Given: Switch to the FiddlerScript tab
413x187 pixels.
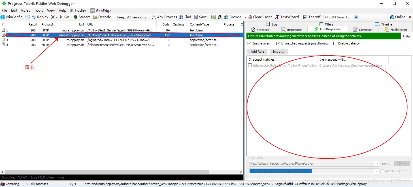Looking at the screenshot, I should (x=396, y=29).
